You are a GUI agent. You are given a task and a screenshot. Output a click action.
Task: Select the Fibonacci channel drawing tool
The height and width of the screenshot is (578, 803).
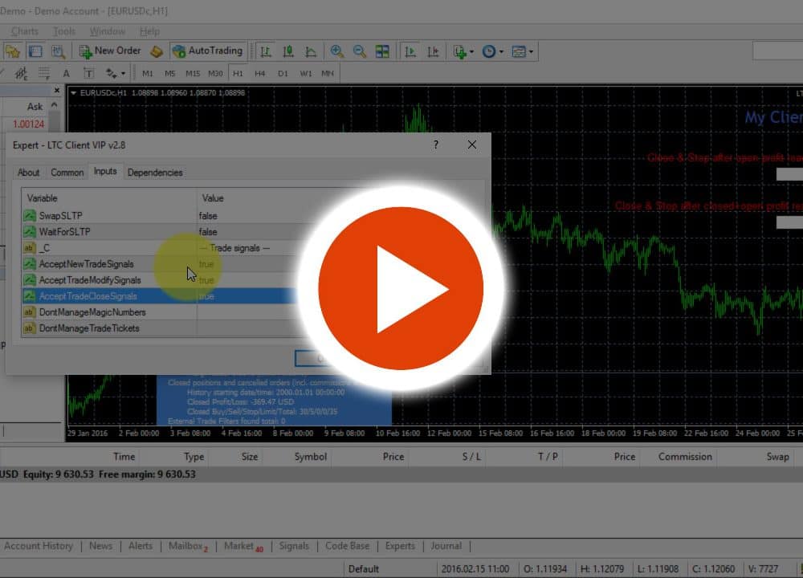21,73
